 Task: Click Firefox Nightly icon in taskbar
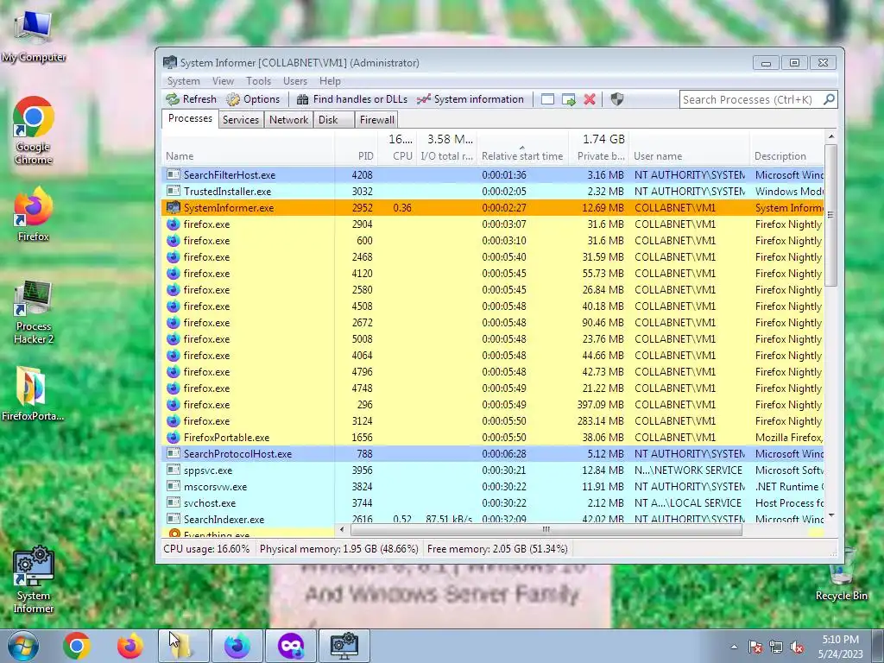[x=237, y=646]
